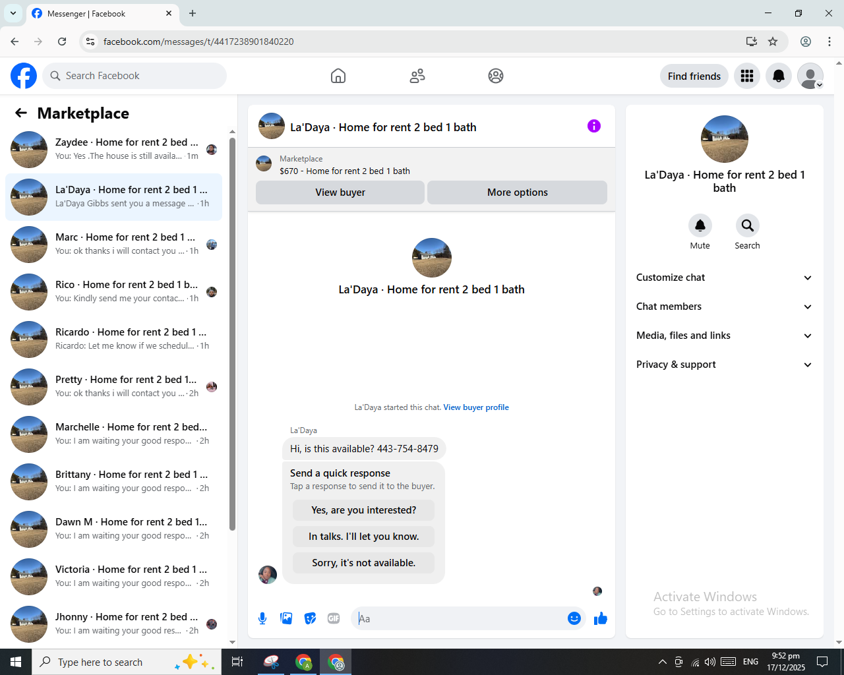Screen dimensions: 844x675
Task: Attach a photo with the image icon
Action: pyautogui.click(x=286, y=618)
